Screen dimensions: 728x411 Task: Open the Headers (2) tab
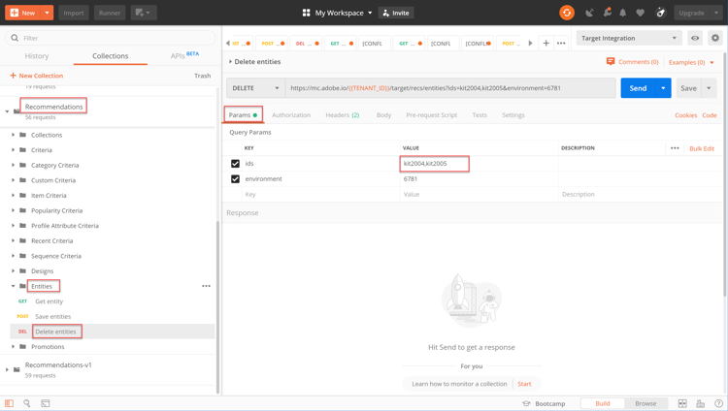(343, 115)
